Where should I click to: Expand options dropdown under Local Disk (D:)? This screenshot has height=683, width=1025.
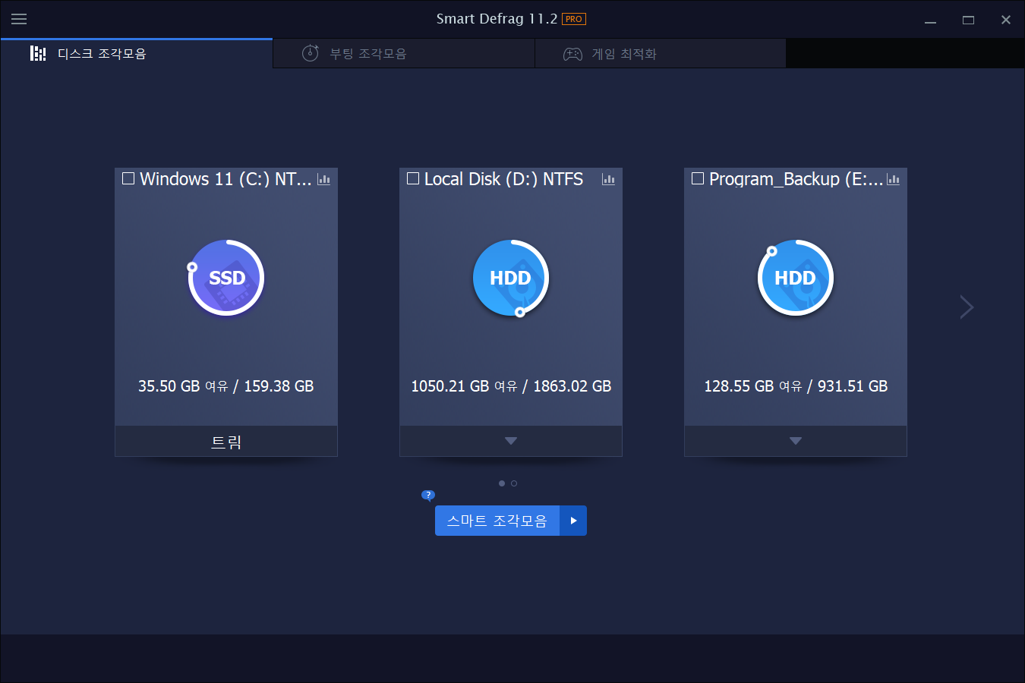[x=511, y=441]
